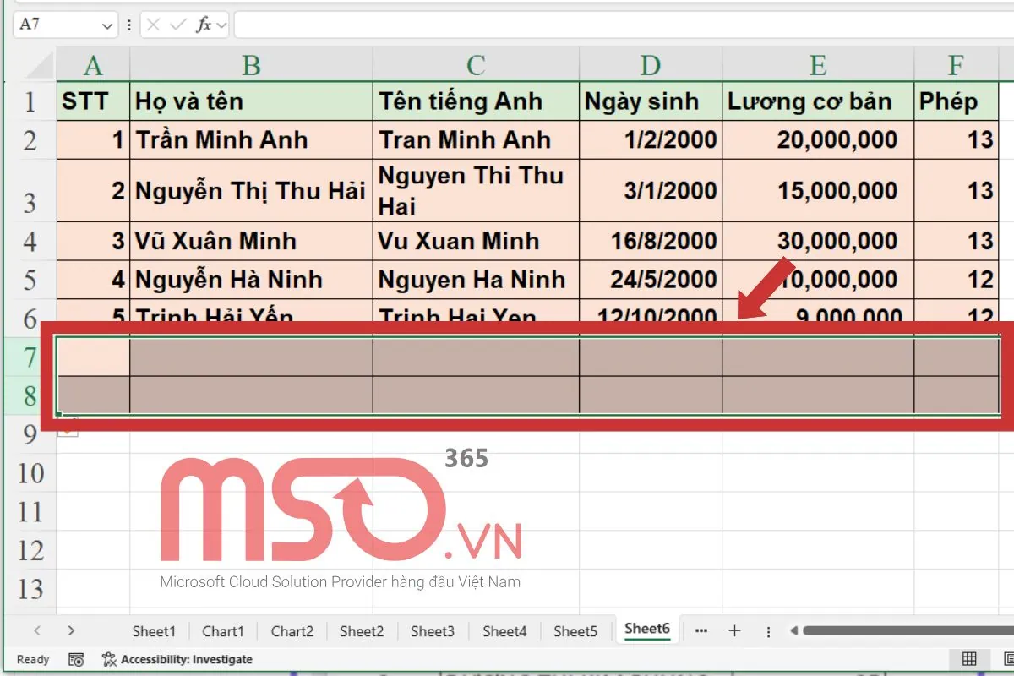The height and width of the screenshot is (676, 1014).
Task: Switch to the Sheet1 tab
Action: [x=154, y=630]
